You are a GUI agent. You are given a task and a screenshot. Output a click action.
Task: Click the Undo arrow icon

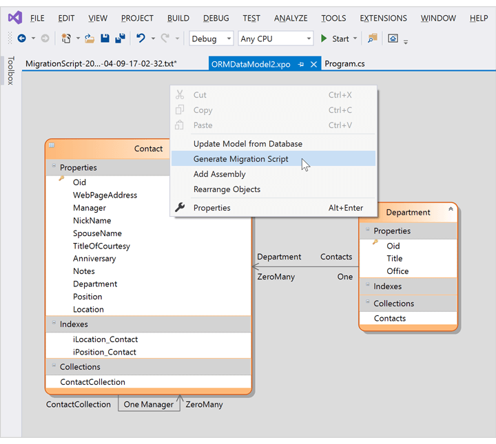coord(141,39)
